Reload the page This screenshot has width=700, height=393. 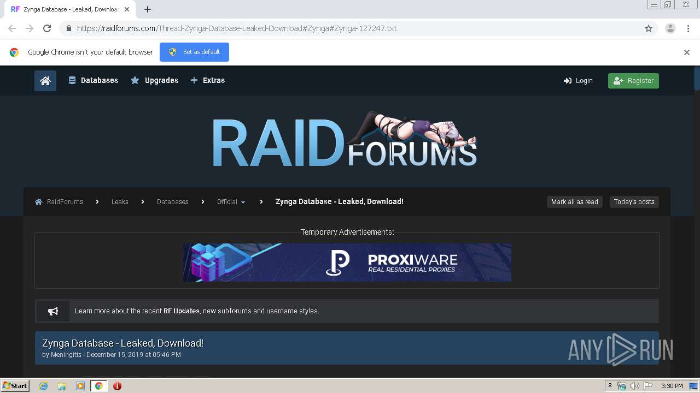pyautogui.click(x=47, y=28)
